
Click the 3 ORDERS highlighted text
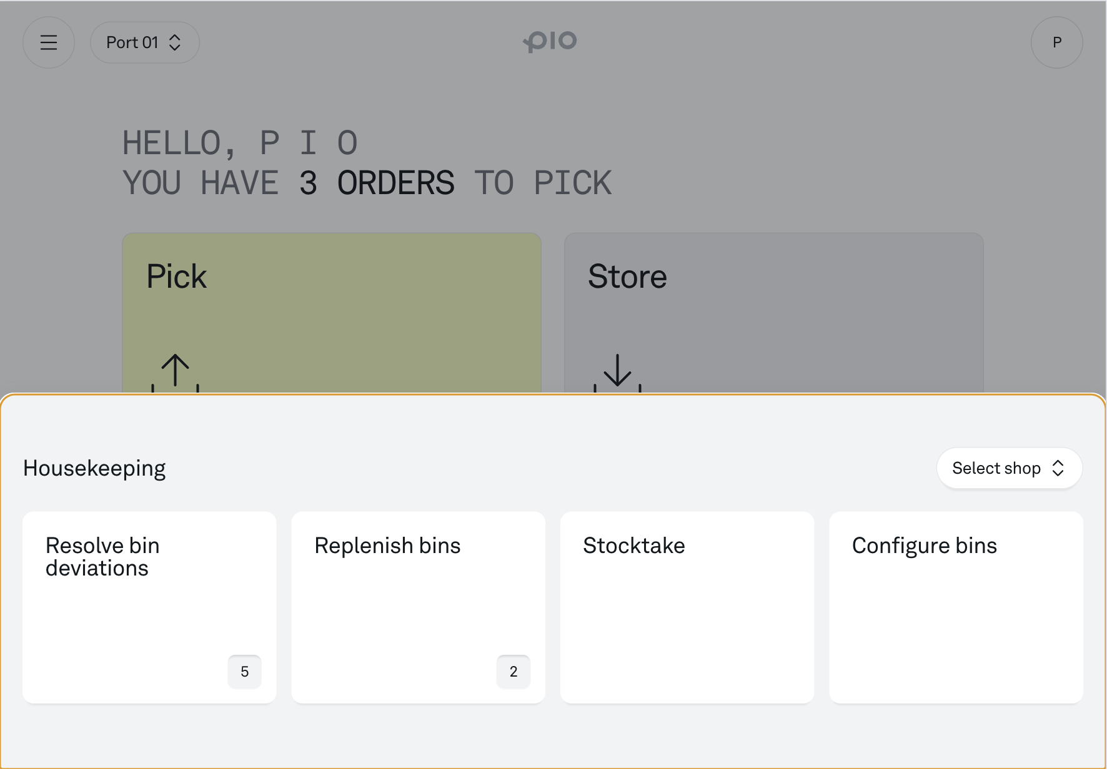[377, 183]
